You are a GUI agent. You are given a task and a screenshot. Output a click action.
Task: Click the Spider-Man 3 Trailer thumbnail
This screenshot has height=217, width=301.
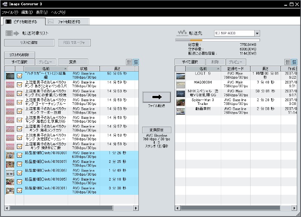[181, 102]
